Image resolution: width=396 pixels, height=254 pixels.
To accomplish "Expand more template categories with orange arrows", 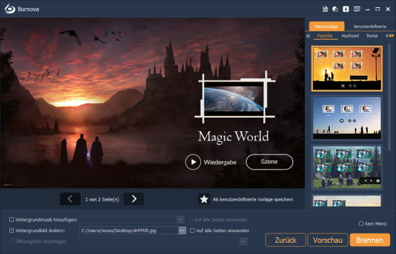I will pos(391,36).
